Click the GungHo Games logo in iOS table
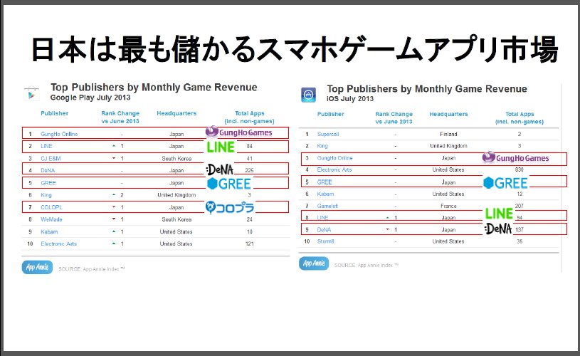The height and width of the screenshot is (356, 580). [x=516, y=158]
